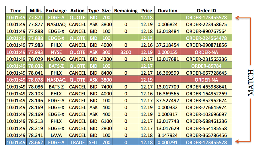Select ORDER-123455578 in the green quote row

206,18
